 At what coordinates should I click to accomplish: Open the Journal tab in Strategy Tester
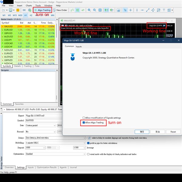coord(73,167)
